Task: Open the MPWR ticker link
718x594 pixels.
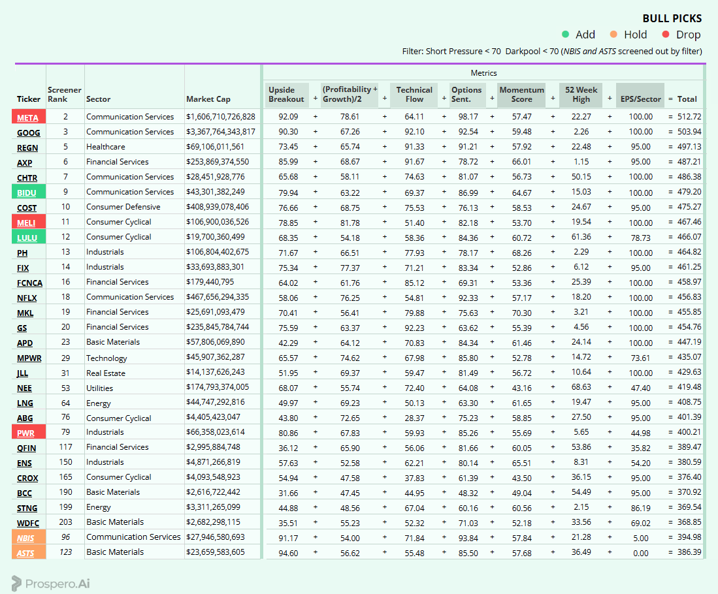Action: (x=29, y=358)
